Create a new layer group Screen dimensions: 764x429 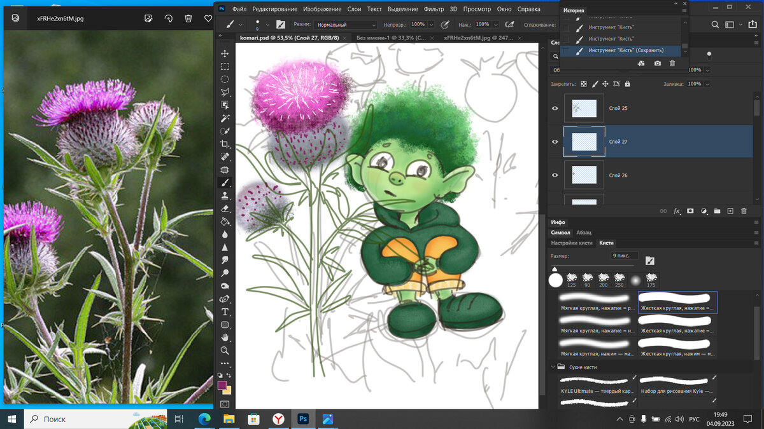point(717,211)
